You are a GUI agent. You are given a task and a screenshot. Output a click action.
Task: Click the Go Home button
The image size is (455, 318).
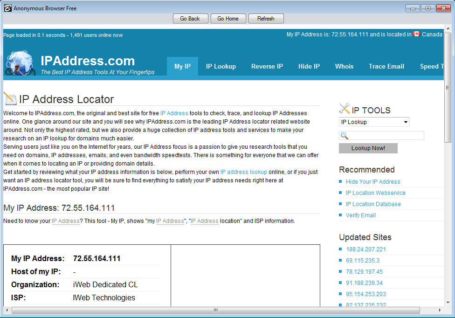[228, 19]
